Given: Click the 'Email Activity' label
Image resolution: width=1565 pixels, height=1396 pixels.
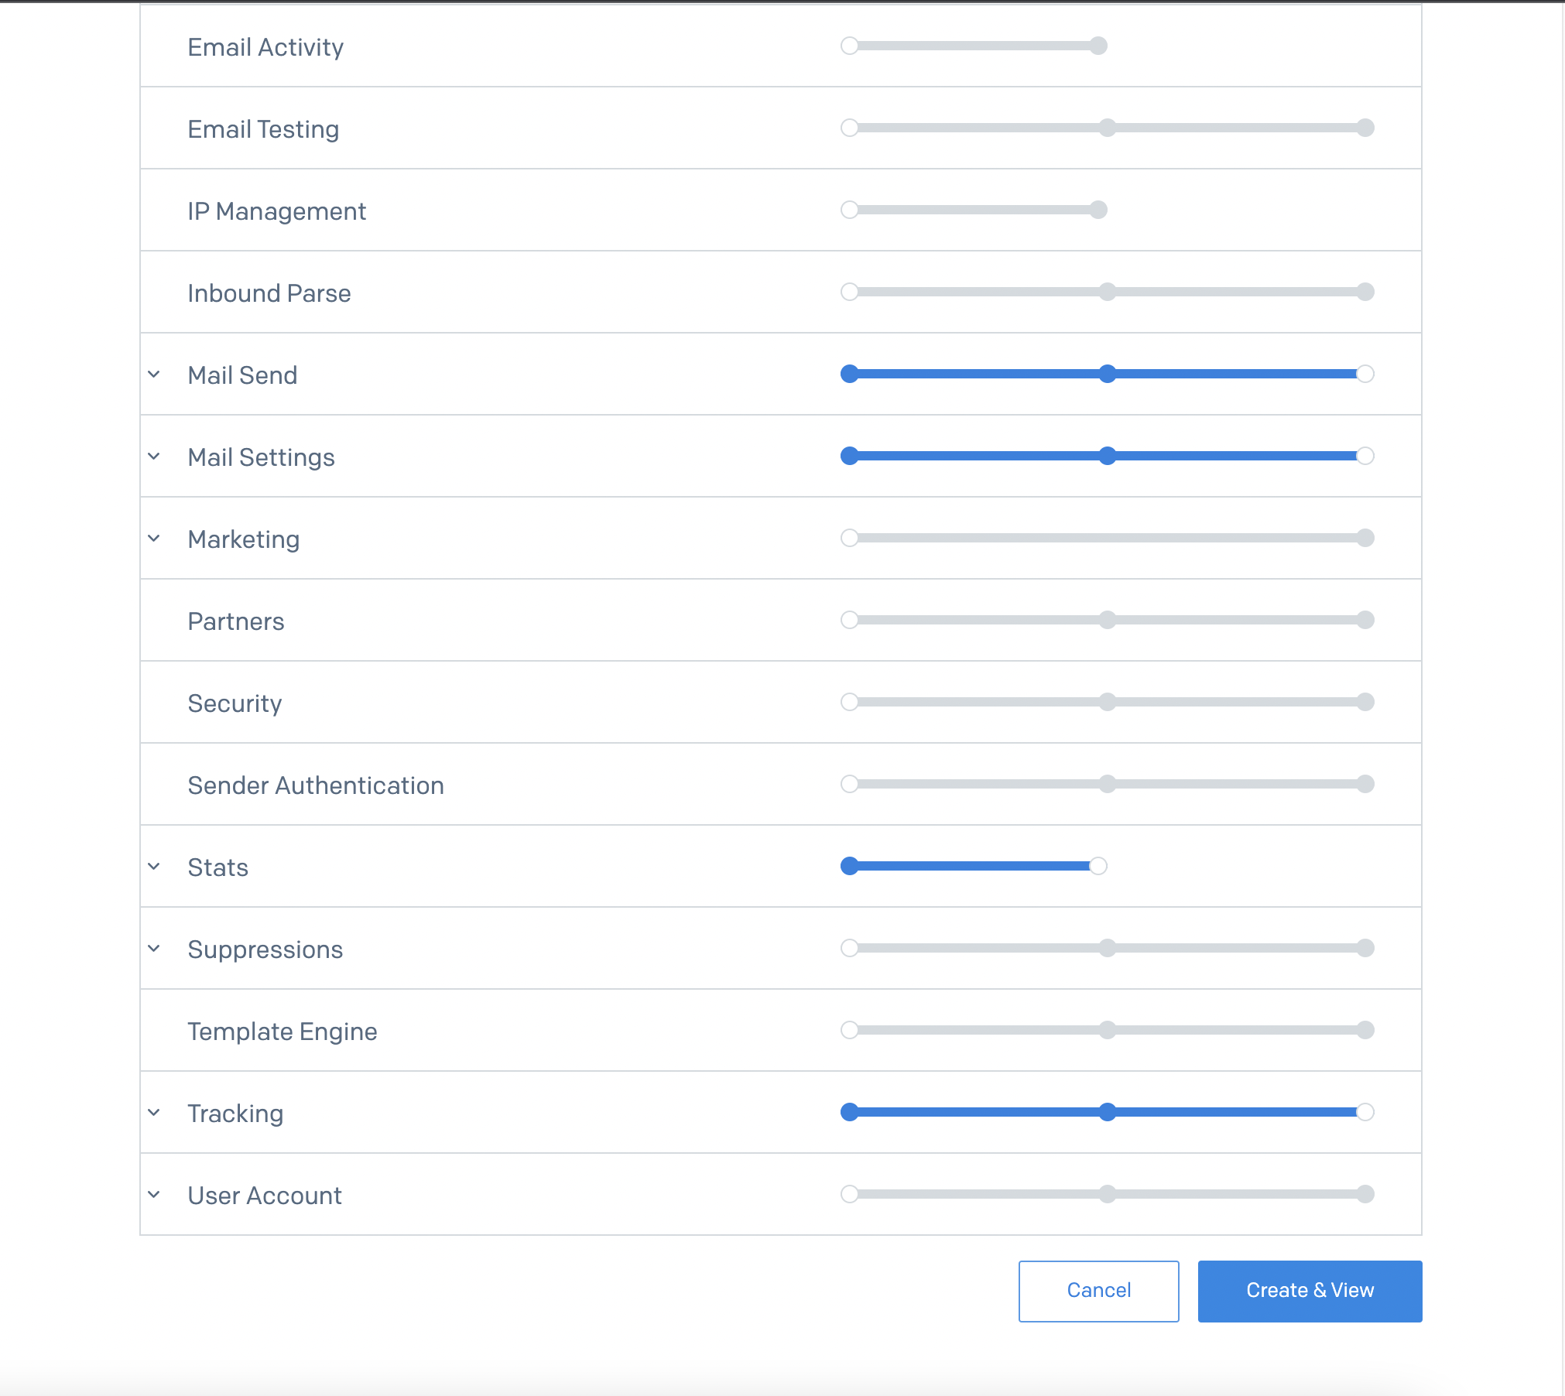Looking at the screenshot, I should [x=265, y=48].
